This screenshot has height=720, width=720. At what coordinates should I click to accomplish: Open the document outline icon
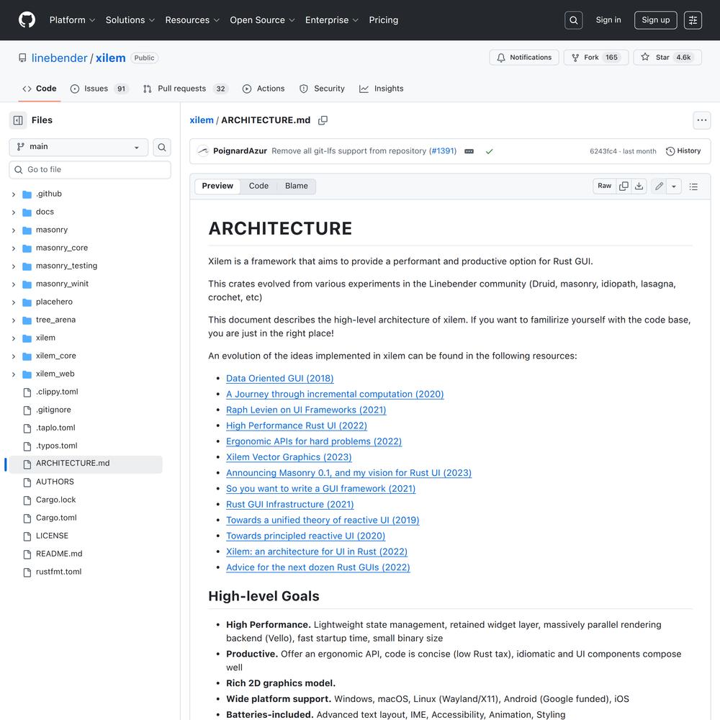(693, 186)
